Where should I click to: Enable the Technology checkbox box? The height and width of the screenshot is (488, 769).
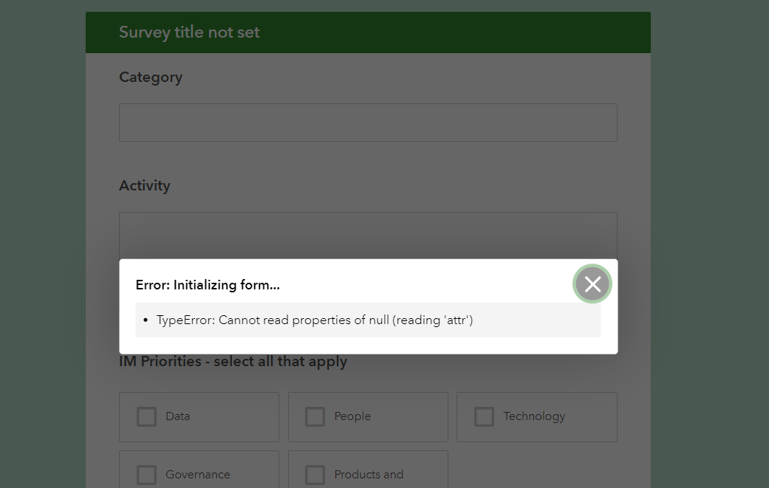pyautogui.click(x=485, y=416)
